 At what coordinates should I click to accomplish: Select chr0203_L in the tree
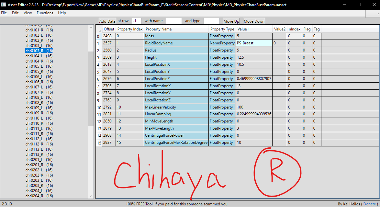tap(39, 180)
